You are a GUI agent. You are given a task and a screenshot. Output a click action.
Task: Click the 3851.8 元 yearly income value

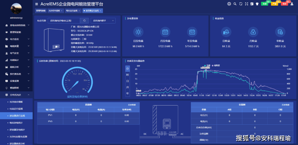pyautogui.click(x=280, y=46)
